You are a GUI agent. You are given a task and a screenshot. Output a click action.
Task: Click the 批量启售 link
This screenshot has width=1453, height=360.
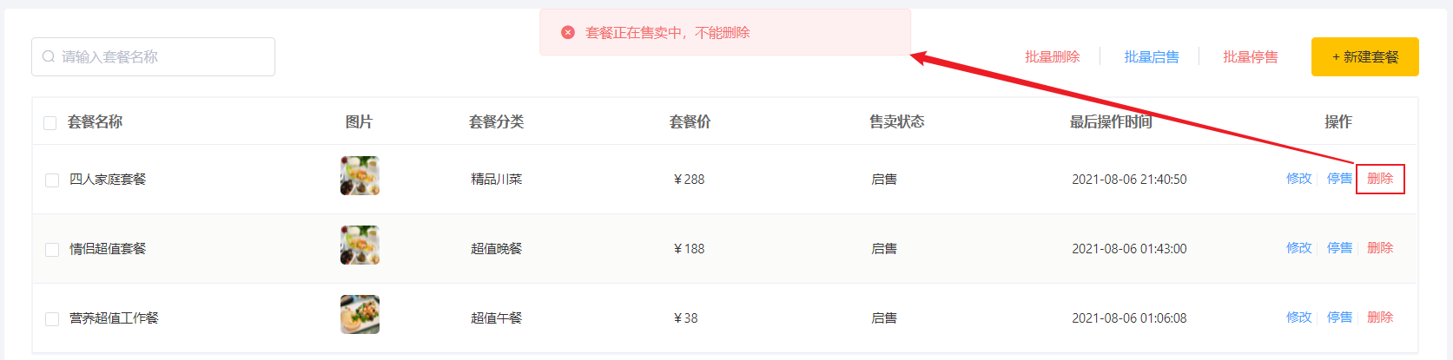(1152, 56)
